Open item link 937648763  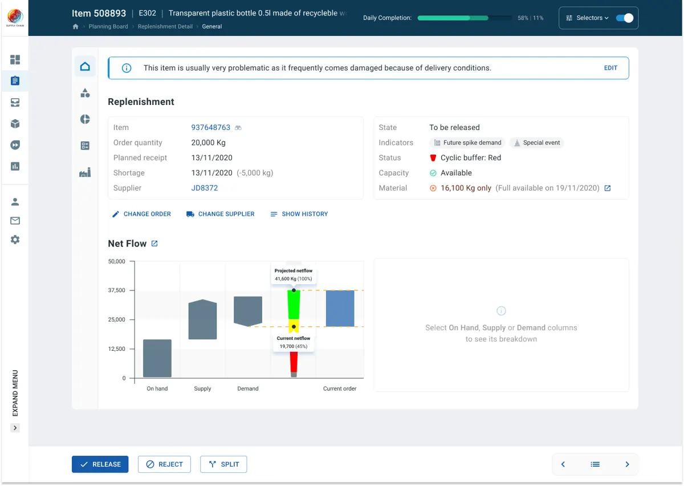[x=211, y=128]
